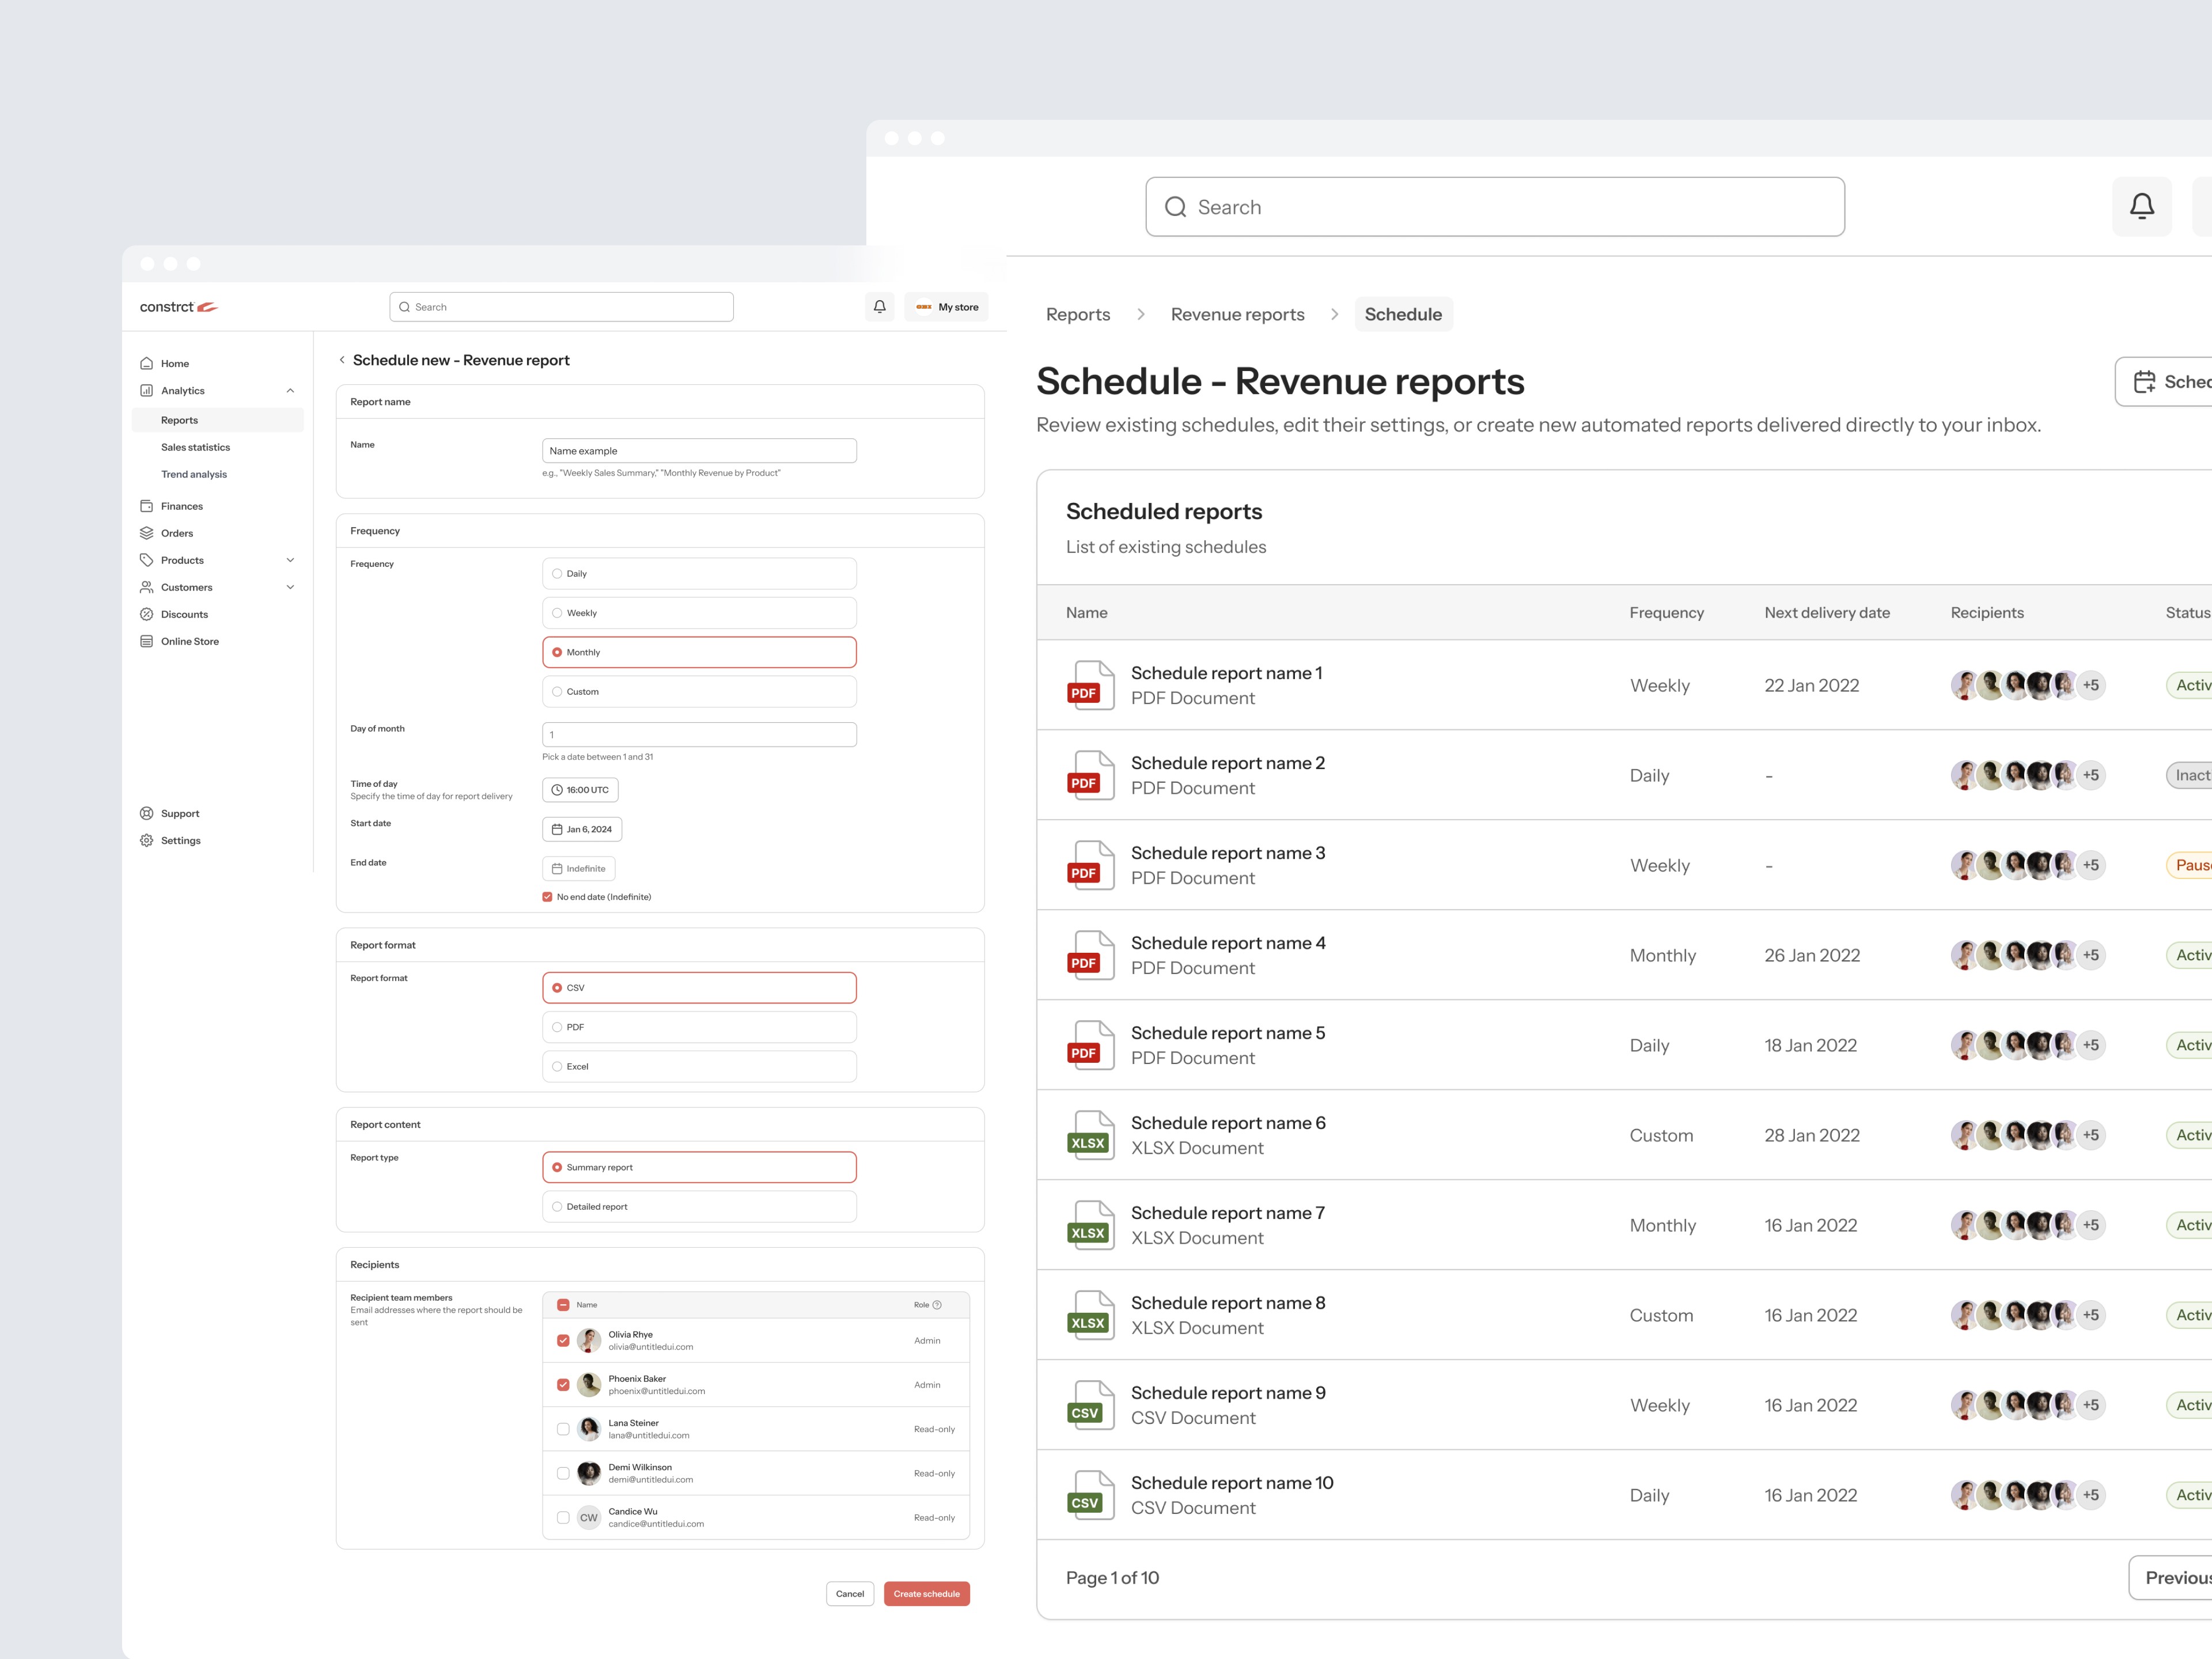This screenshot has width=2212, height=1659.
Task: Open the 16:00 UTC time picker
Action: pyautogui.click(x=580, y=790)
